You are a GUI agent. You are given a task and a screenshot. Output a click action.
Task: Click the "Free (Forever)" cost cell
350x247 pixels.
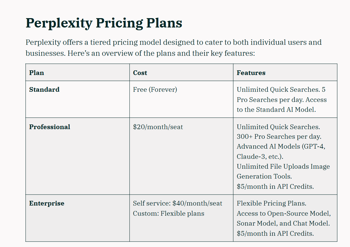pyautogui.click(x=155, y=90)
